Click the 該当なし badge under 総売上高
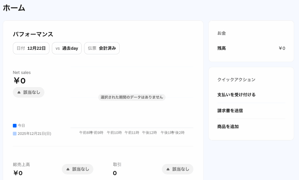This screenshot has height=180, width=299. tap(77, 169)
